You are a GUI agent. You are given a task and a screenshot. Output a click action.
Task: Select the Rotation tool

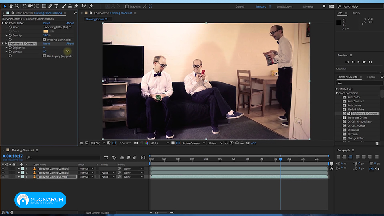click(24, 6)
